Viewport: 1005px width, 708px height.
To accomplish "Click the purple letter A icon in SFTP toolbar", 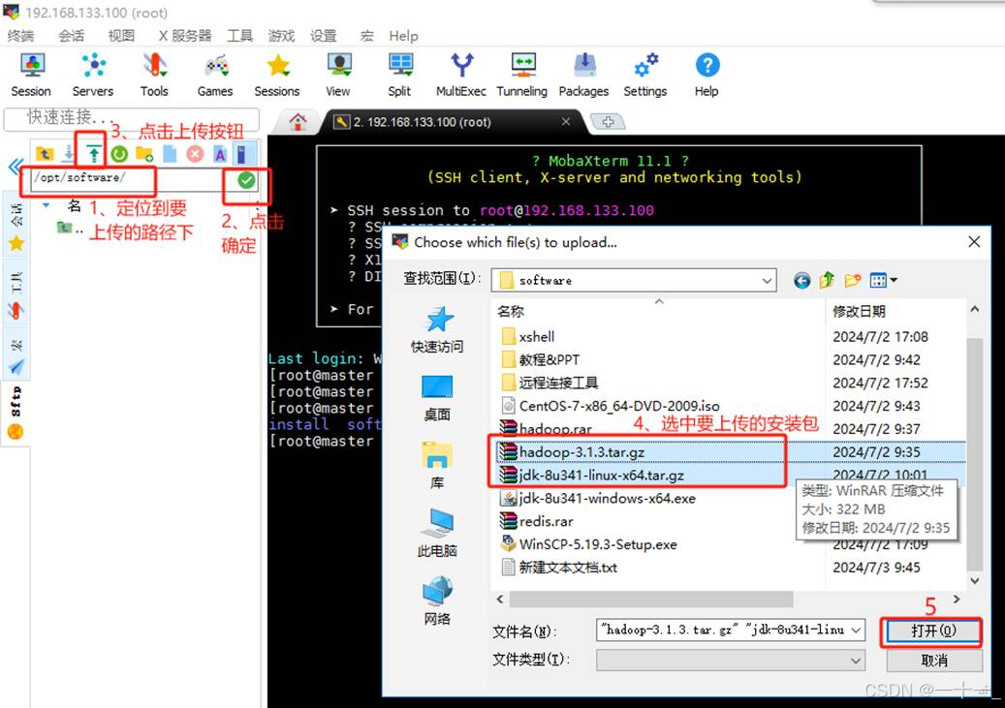I will [x=220, y=154].
